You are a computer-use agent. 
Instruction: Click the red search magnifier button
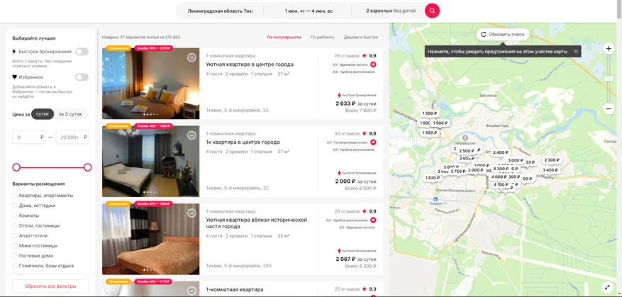pyautogui.click(x=432, y=11)
